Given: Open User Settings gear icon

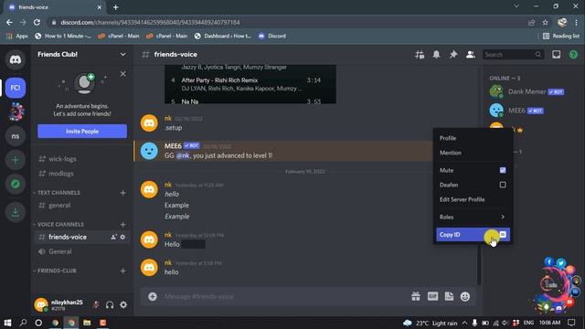Looking at the screenshot, I should 123,304.
